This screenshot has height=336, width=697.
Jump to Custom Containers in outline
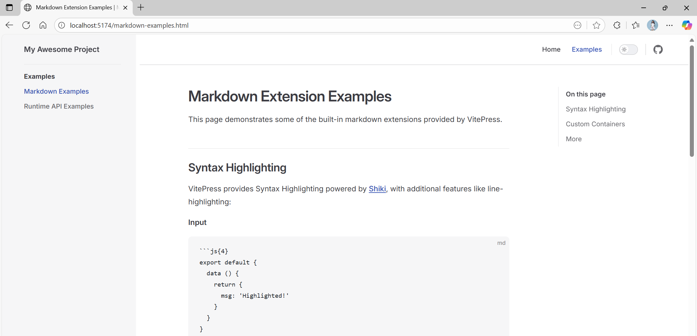point(595,124)
